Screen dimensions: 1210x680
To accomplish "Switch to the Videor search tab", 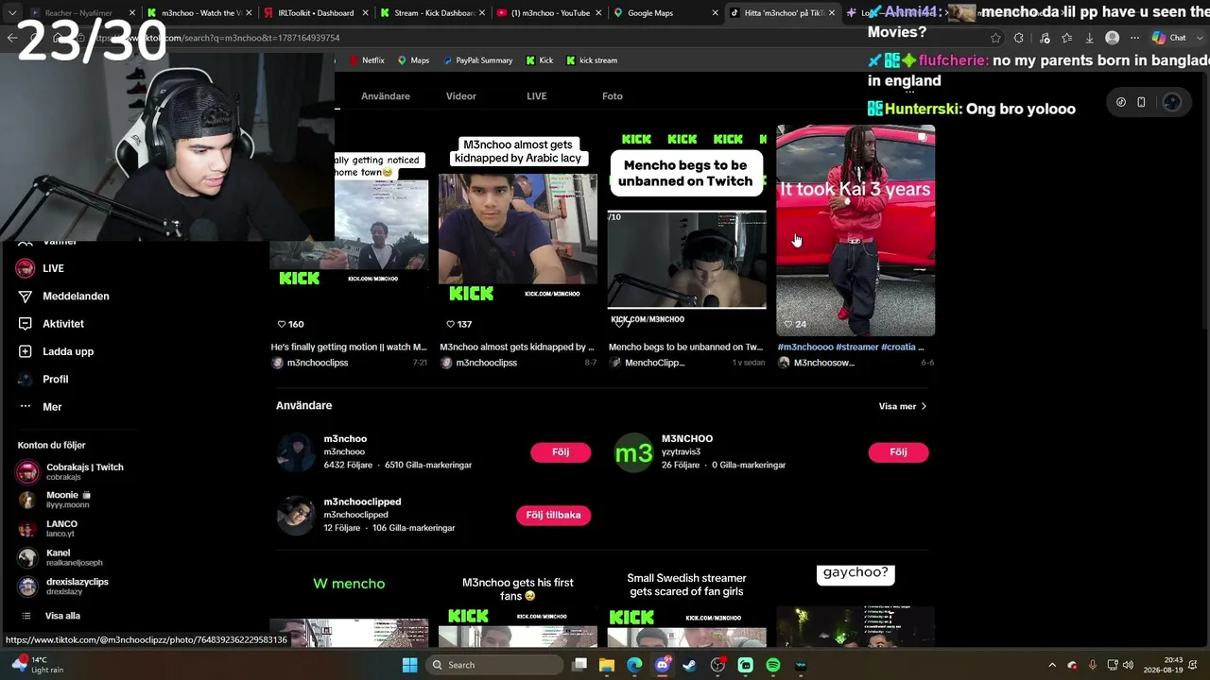I will click(461, 96).
